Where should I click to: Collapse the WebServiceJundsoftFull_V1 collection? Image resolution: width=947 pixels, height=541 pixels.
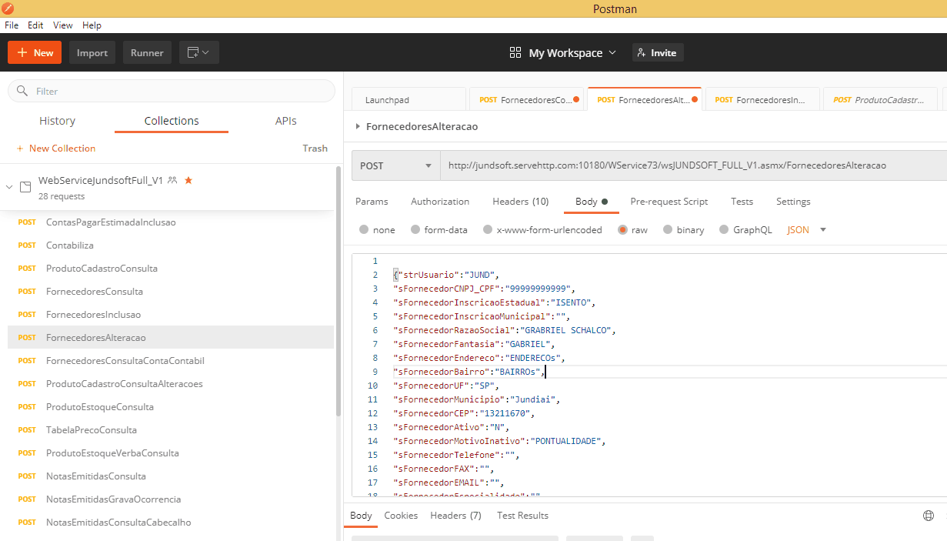(9, 187)
